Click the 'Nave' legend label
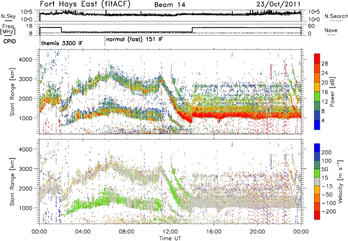Image resolution: width=348 pixels, height=241 pixels. click(x=331, y=30)
